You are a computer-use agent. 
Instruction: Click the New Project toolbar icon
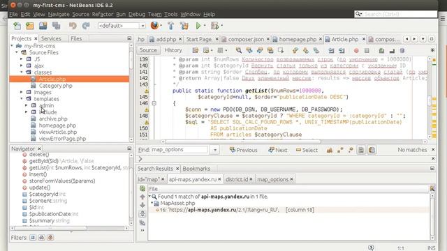coord(29,26)
